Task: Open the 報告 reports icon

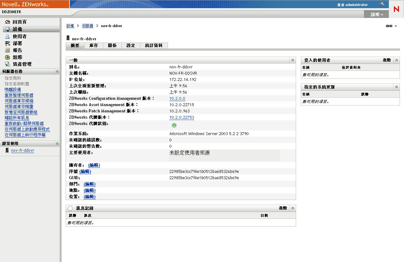Action: 8,50
